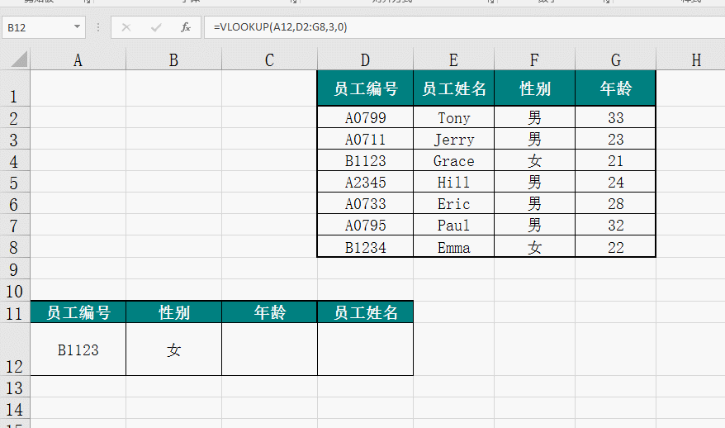The width and height of the screenshot is (725, 428).
Task: Click 员工姓名 header in cell D11
Action: [365, 312]
